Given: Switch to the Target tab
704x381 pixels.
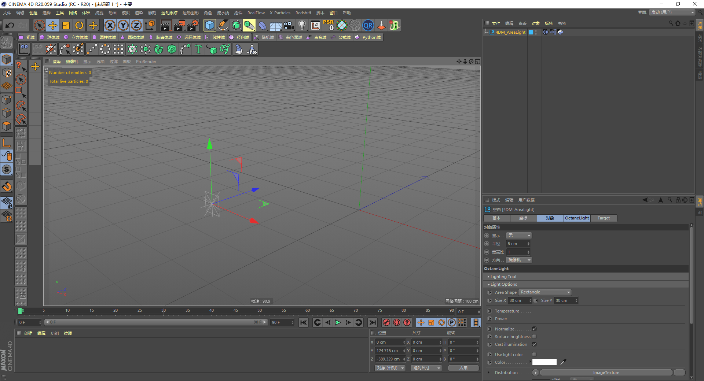Looking at the screenshot, I should (604, 218).
